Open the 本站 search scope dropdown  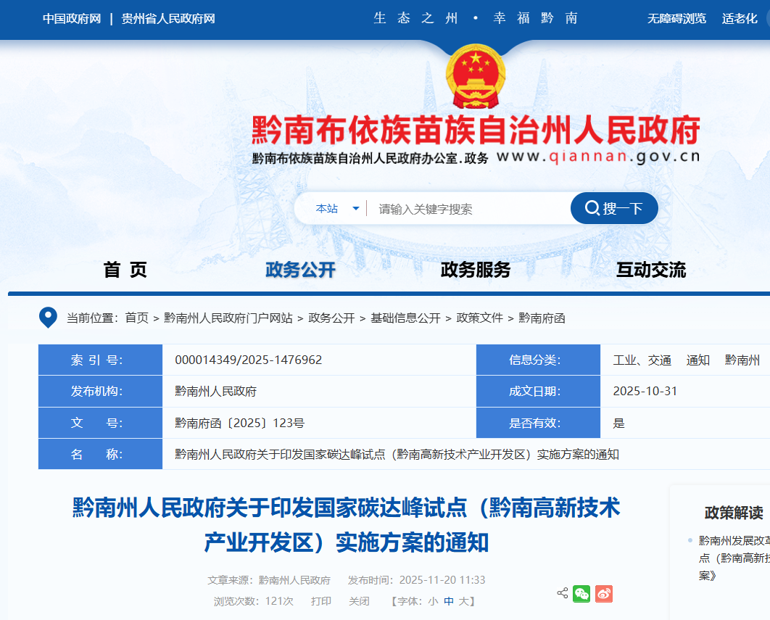[337, 209]
